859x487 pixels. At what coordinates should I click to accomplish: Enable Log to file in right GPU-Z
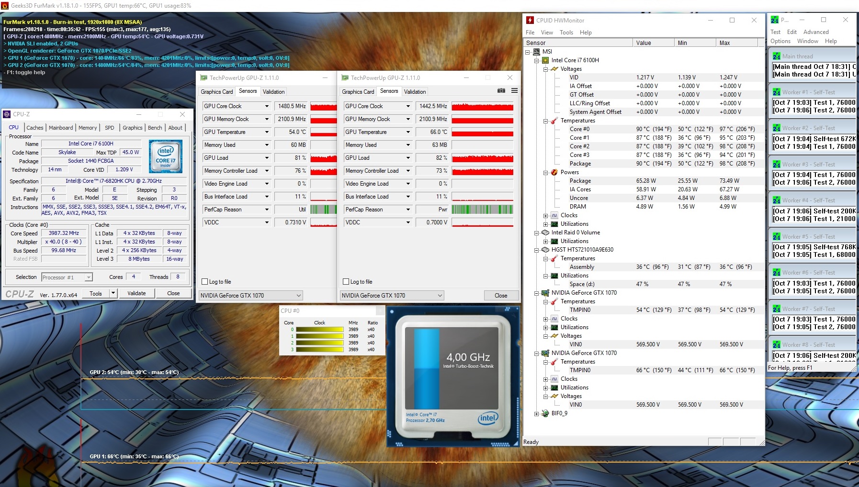(x=346, y=282)
